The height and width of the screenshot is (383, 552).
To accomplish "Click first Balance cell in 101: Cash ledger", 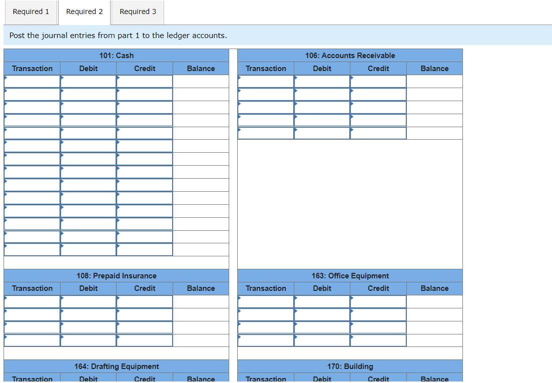I will (201, 81).
